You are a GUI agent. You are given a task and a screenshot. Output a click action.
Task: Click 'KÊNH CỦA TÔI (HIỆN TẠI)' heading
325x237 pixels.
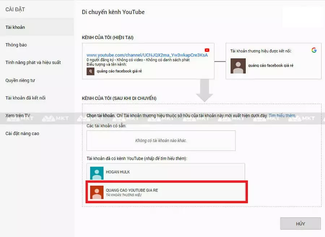(108, 38)
